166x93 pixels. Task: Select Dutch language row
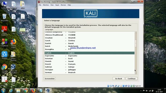[x=89, y=46]
